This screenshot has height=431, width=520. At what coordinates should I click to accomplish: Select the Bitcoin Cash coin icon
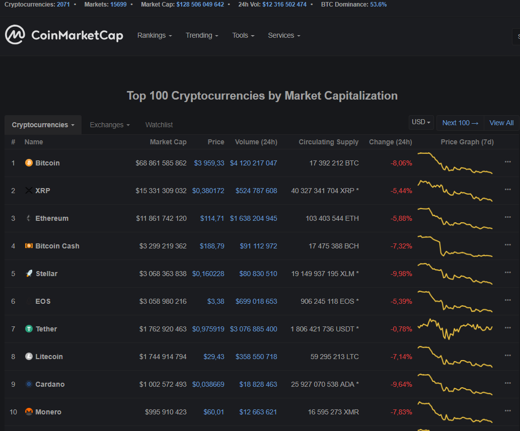coord(29,246)
